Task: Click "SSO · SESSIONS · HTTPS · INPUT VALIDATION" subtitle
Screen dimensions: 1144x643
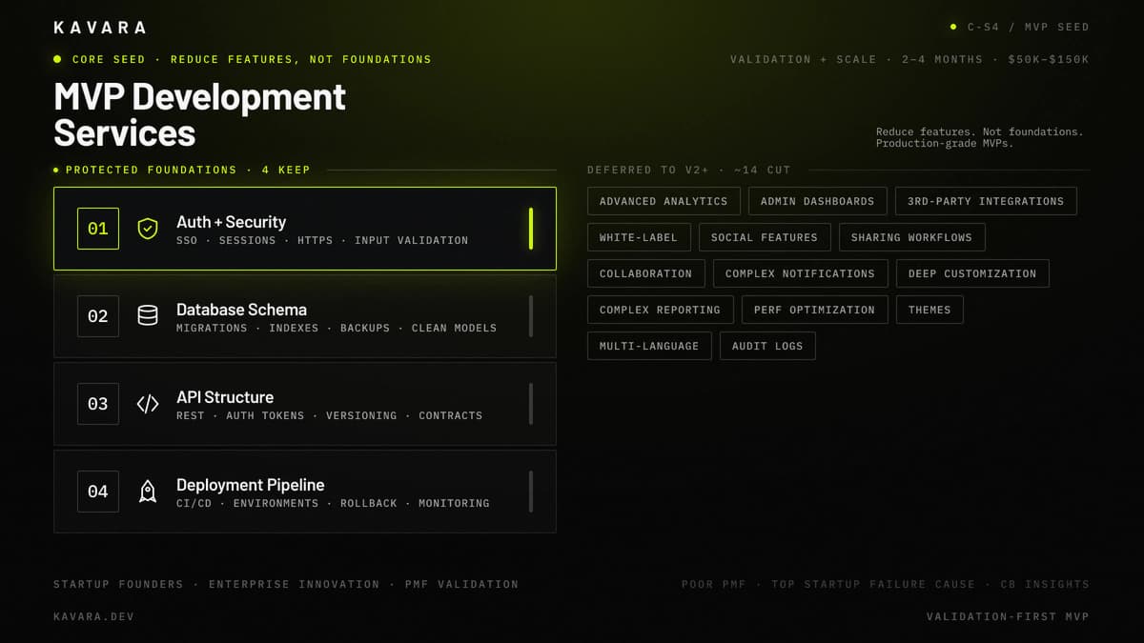Action: pos(322,240)
